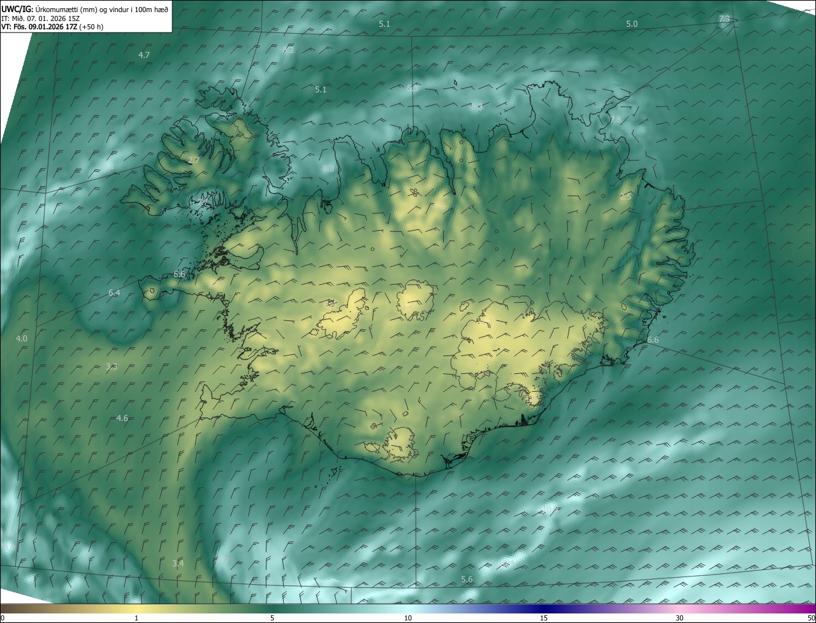The width and height of the screenshot is (816, 623).
Task: Click the initial time line 'IT: Mið. 07. 01. 2026 15Z'
Action: pos(40,18)
